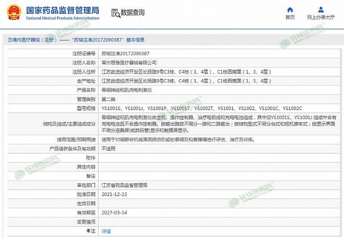Go to 首页 text label
The width and height of the screenshot is (344, 239).
tap(290, 18)
